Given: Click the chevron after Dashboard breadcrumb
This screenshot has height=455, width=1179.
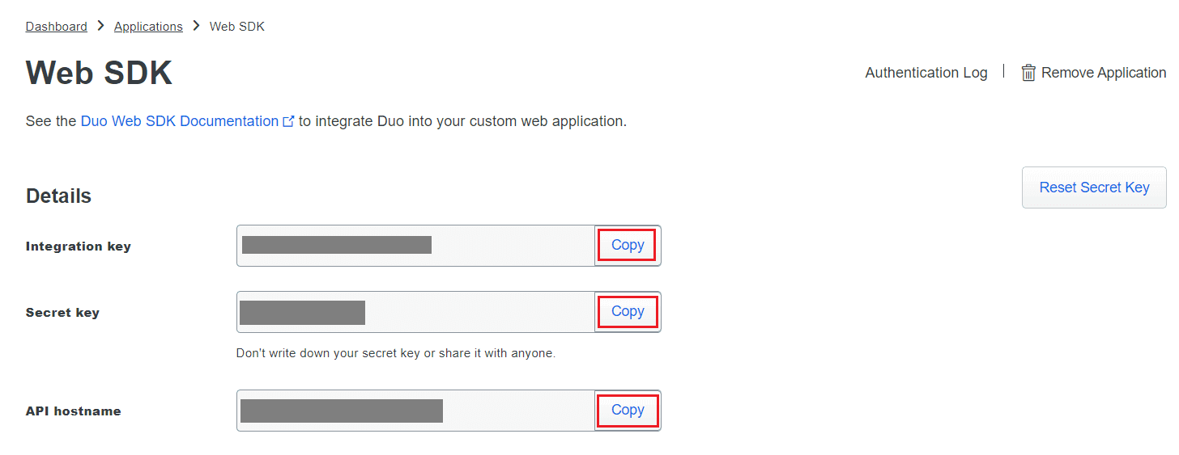Looking at the screenshot, I should (100, 26).
